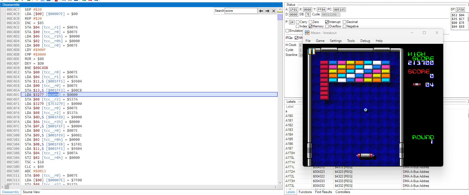Open the Debug menu in Mesen
The image size is (469, 195).
[x=365, y=41]
